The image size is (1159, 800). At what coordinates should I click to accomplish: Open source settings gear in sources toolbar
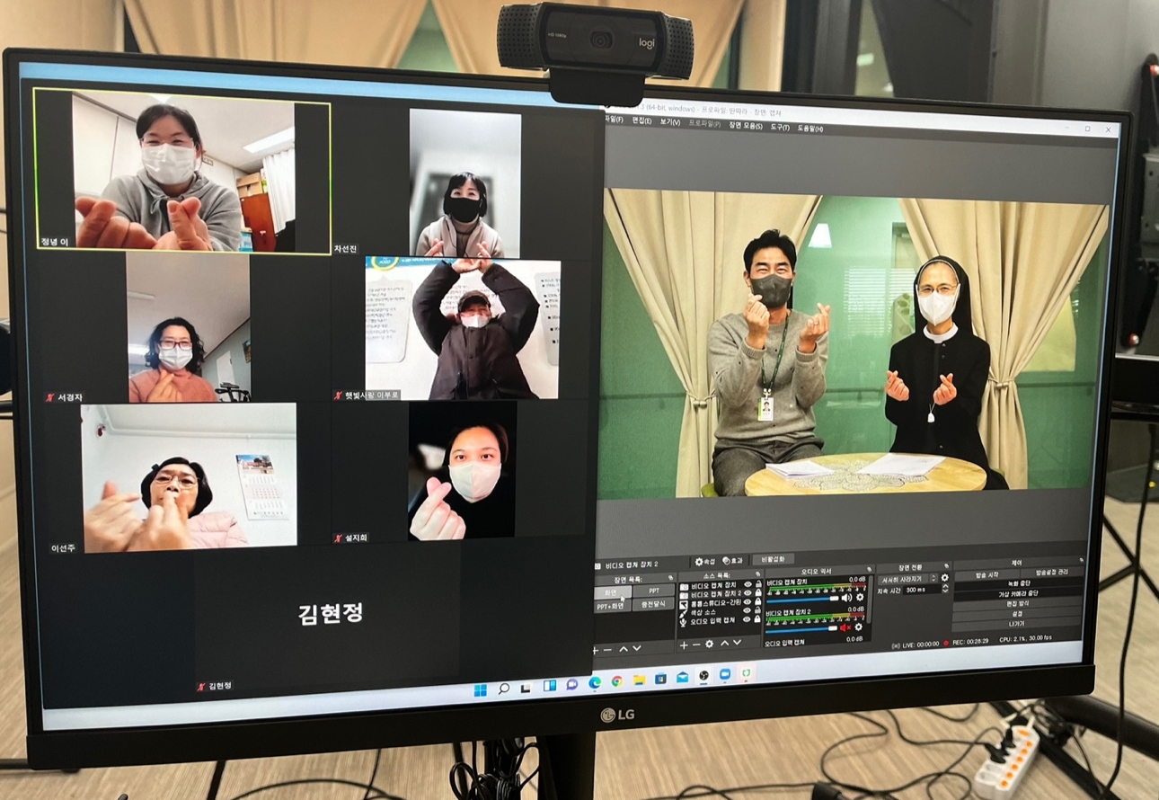(710, 644)
